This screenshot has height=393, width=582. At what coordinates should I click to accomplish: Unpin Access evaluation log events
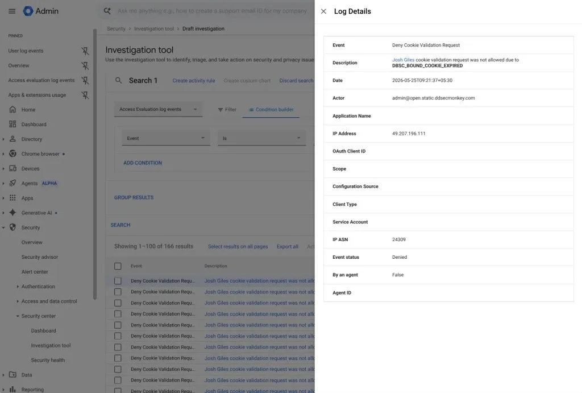point(85,80)
